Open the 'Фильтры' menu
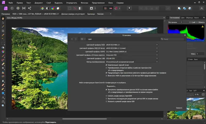This screenshot has height=124, width=206. click(84, 3)
